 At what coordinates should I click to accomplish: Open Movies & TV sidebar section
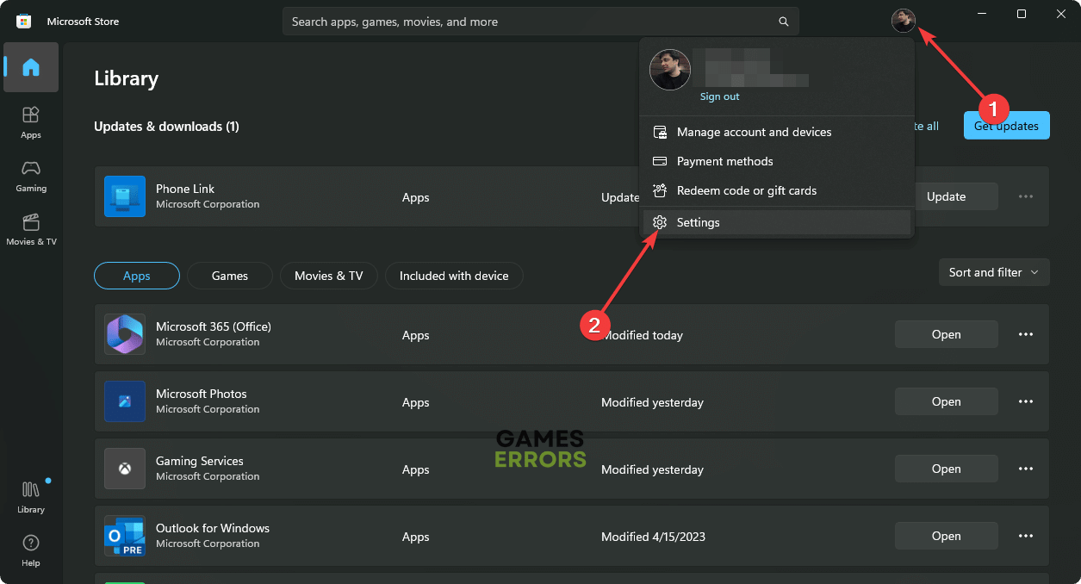[x=31, y=228]
